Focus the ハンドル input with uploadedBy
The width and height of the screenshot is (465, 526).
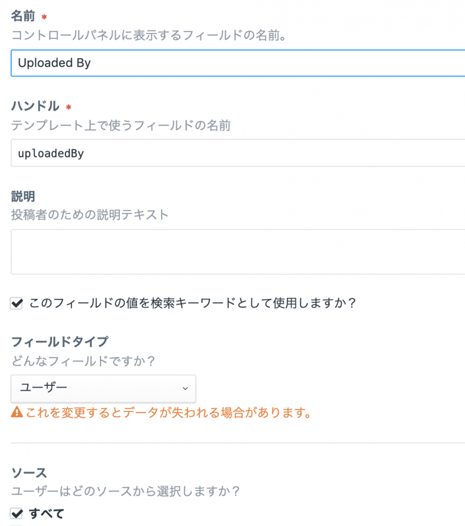click(233, 153)
